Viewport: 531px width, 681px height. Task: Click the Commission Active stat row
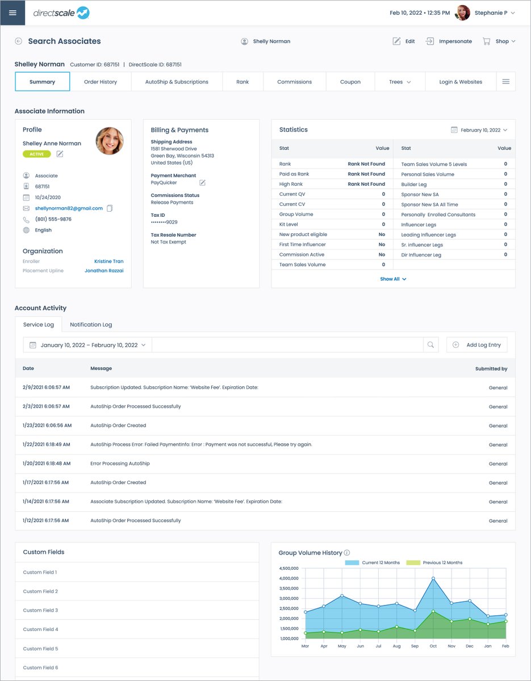point(332,255)
